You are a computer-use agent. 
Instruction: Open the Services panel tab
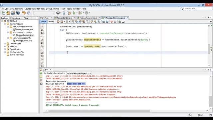pyautogui.click(x=16, y=18)
